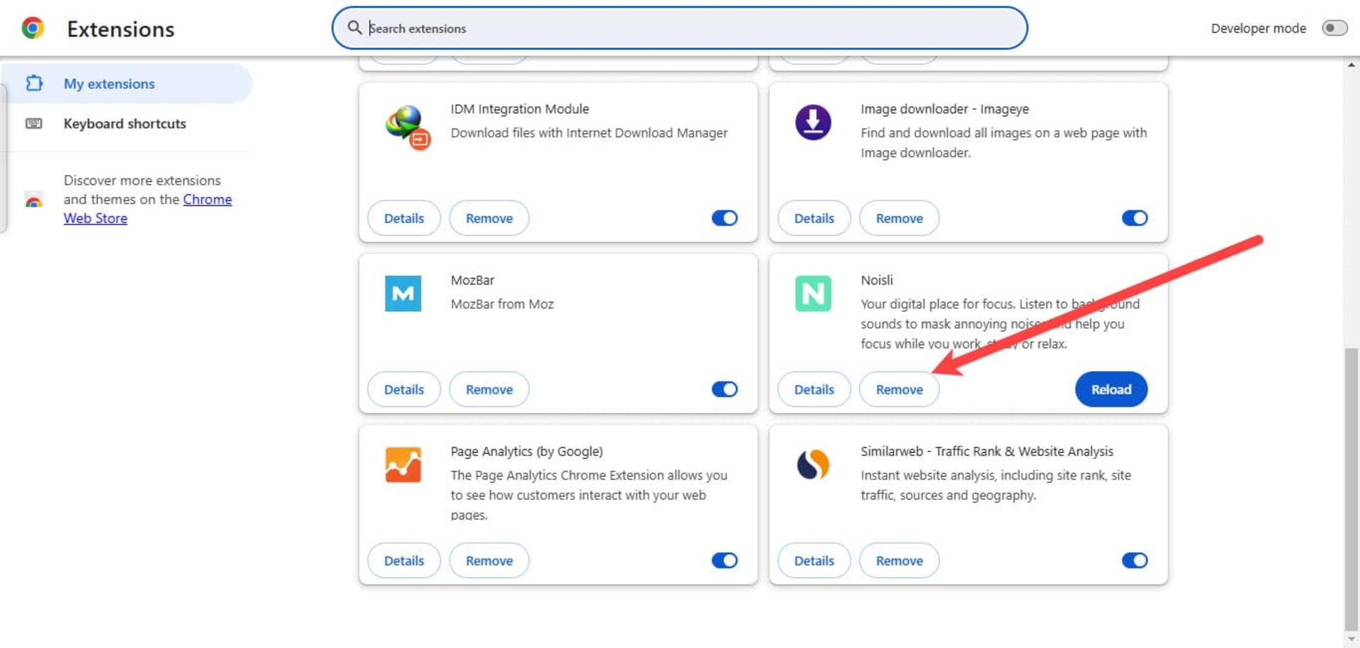
Task: Toggle Developer mode switch
Action: click(1334, 28)
